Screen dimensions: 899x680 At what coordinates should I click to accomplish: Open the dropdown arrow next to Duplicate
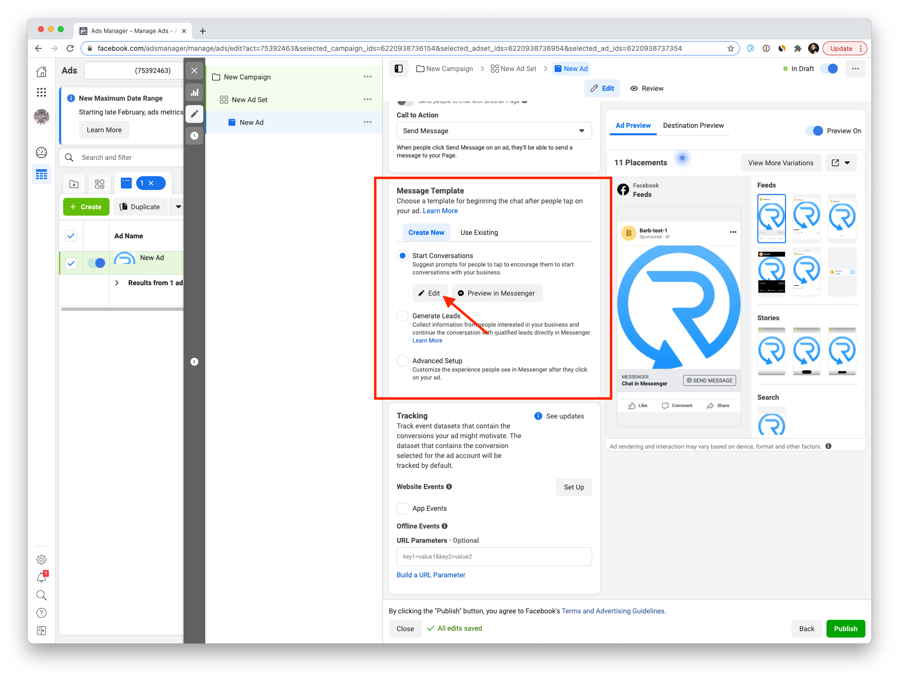(x=178, y=207)
